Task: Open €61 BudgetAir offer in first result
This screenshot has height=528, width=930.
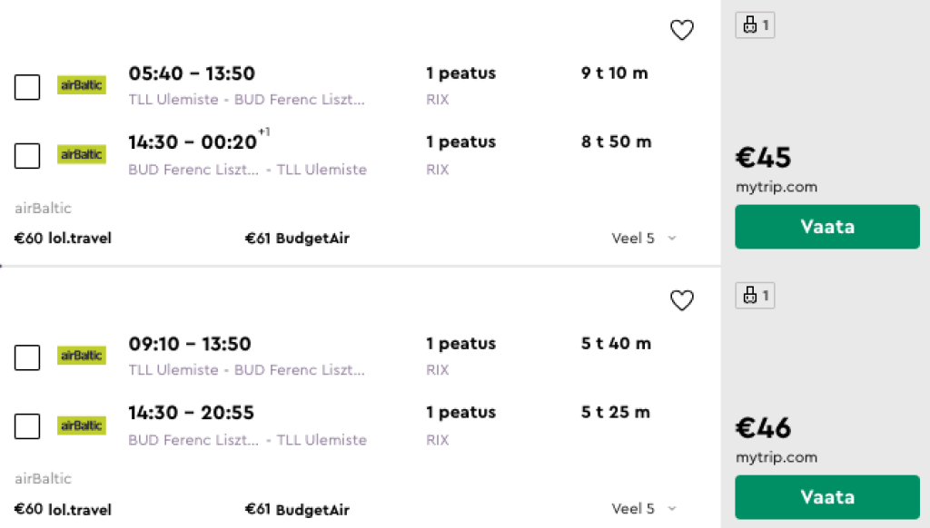Action: pyautogui.click(x=297, y=239)
